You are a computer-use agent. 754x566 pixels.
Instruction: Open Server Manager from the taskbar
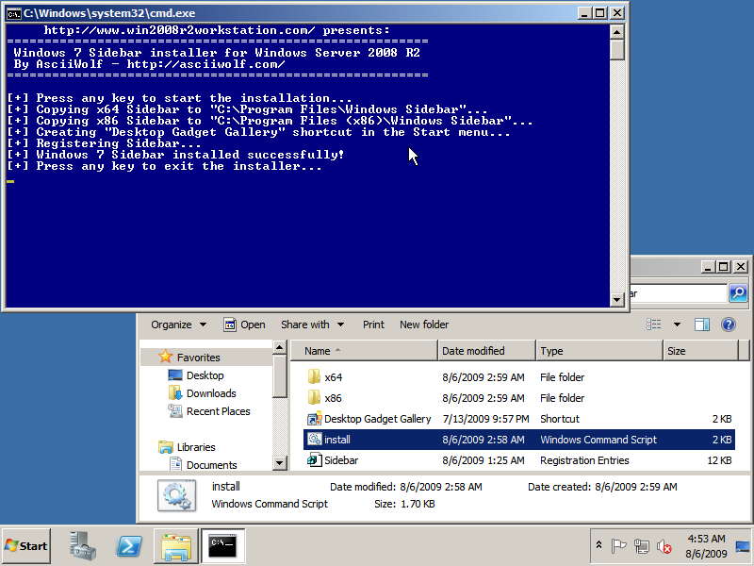click(x=84, y=545)
